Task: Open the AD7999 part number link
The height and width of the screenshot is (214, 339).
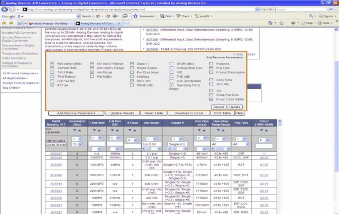Action: click(56, 164)
